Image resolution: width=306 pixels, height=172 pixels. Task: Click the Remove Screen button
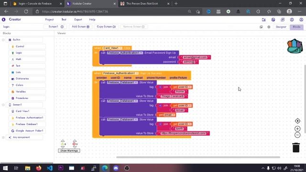(134, 27)
